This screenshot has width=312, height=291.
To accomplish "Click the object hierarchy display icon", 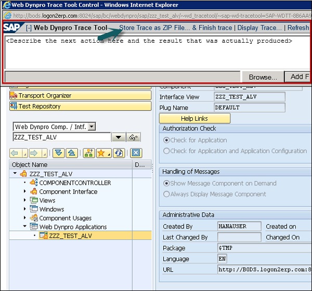I will (x=89, y=153).
